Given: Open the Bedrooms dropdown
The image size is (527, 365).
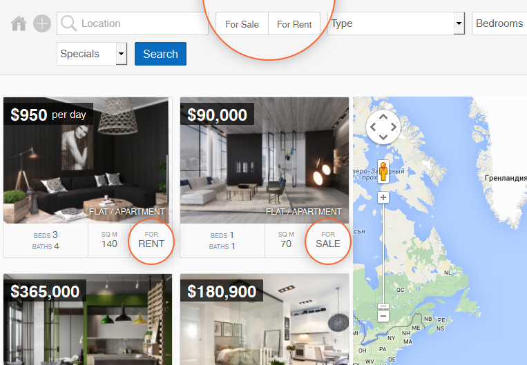Looking at the screenshot, I should 500,23.
